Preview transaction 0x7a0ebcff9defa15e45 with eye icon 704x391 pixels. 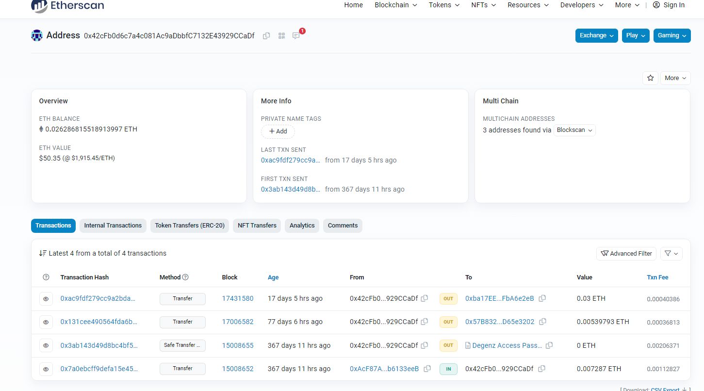coord(46,369)
